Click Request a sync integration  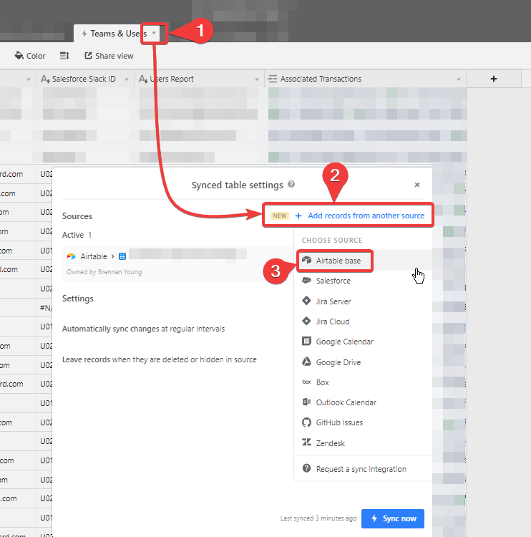coord(363,469)
